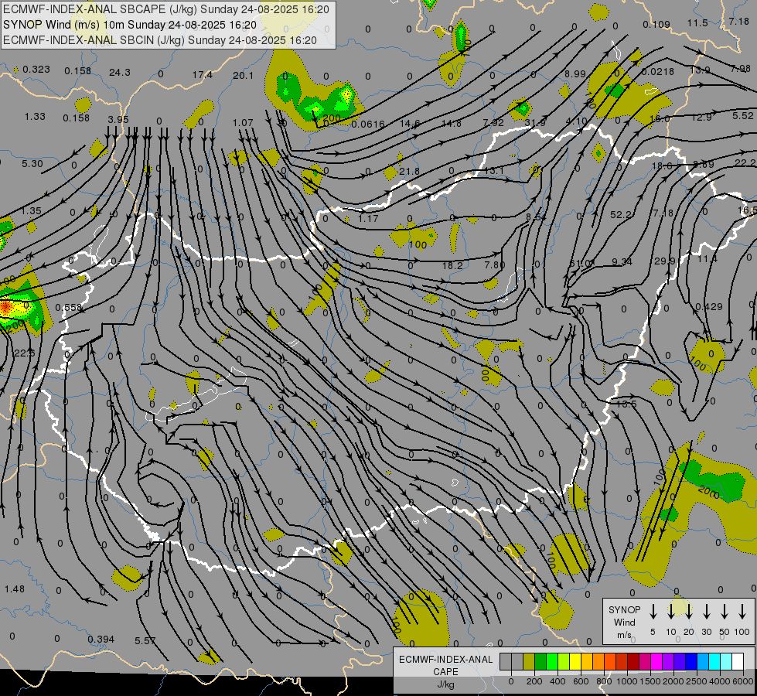757x696 pixels.
Task: Click the 0.394 value on the map
Action: pos(101,639)
